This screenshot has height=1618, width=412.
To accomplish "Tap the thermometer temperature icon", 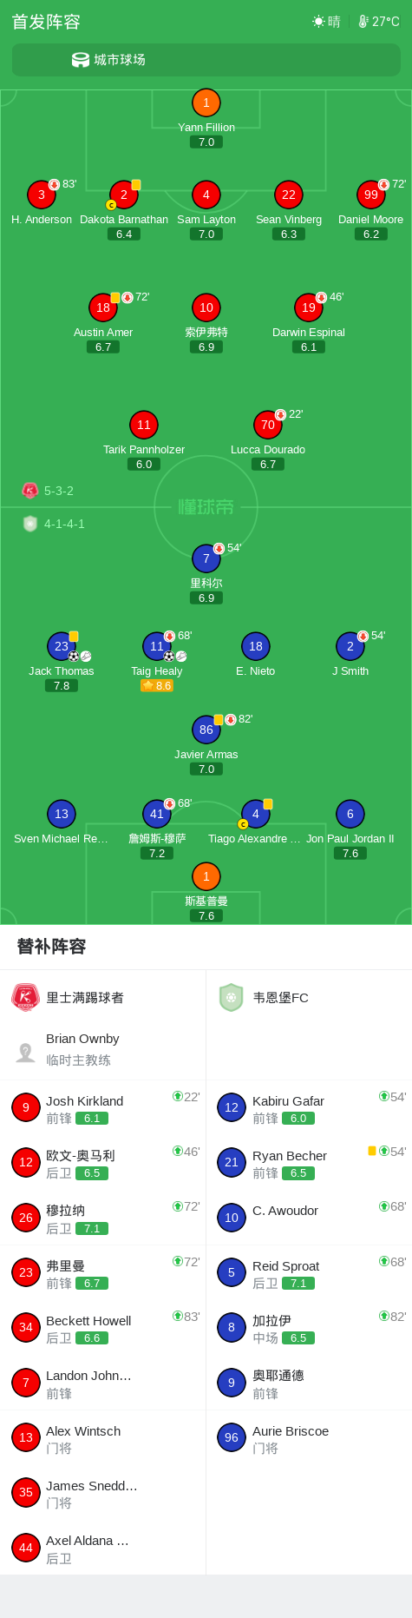I will click(x=363, y=21).
